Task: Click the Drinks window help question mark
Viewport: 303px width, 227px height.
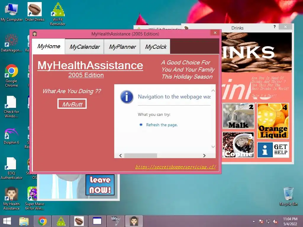Action: coord(275,27)
